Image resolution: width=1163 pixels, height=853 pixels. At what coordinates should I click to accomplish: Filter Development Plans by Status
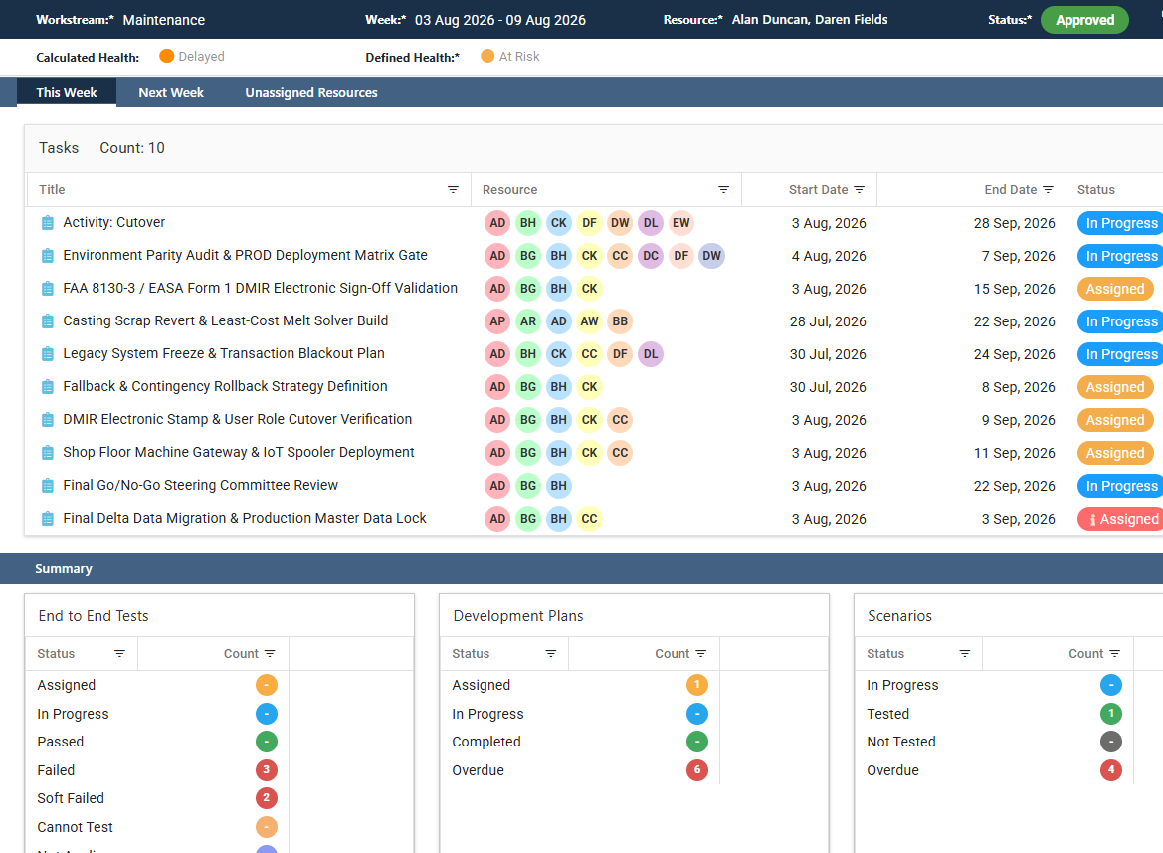(x=551, y=654)
